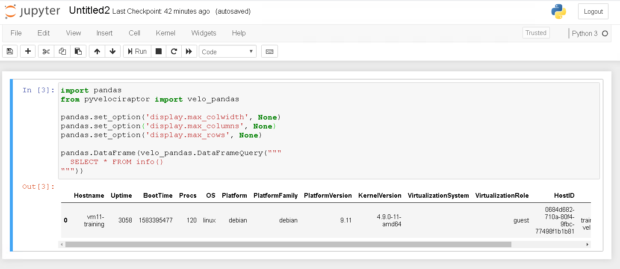Click the output table horizontal scrollbar
Viewport: 620px width, 269px height.
point(288,245)
